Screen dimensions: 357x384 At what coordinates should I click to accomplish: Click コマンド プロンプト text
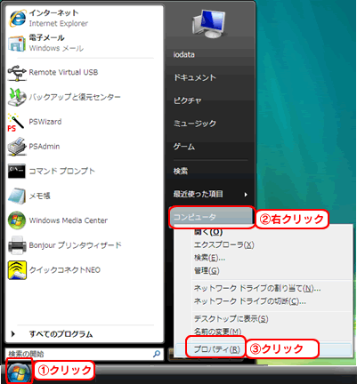[62, 171]
